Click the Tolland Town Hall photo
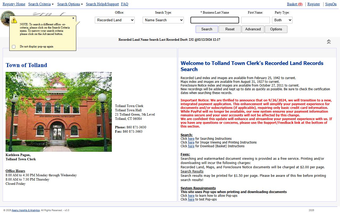 click(59, 112)
